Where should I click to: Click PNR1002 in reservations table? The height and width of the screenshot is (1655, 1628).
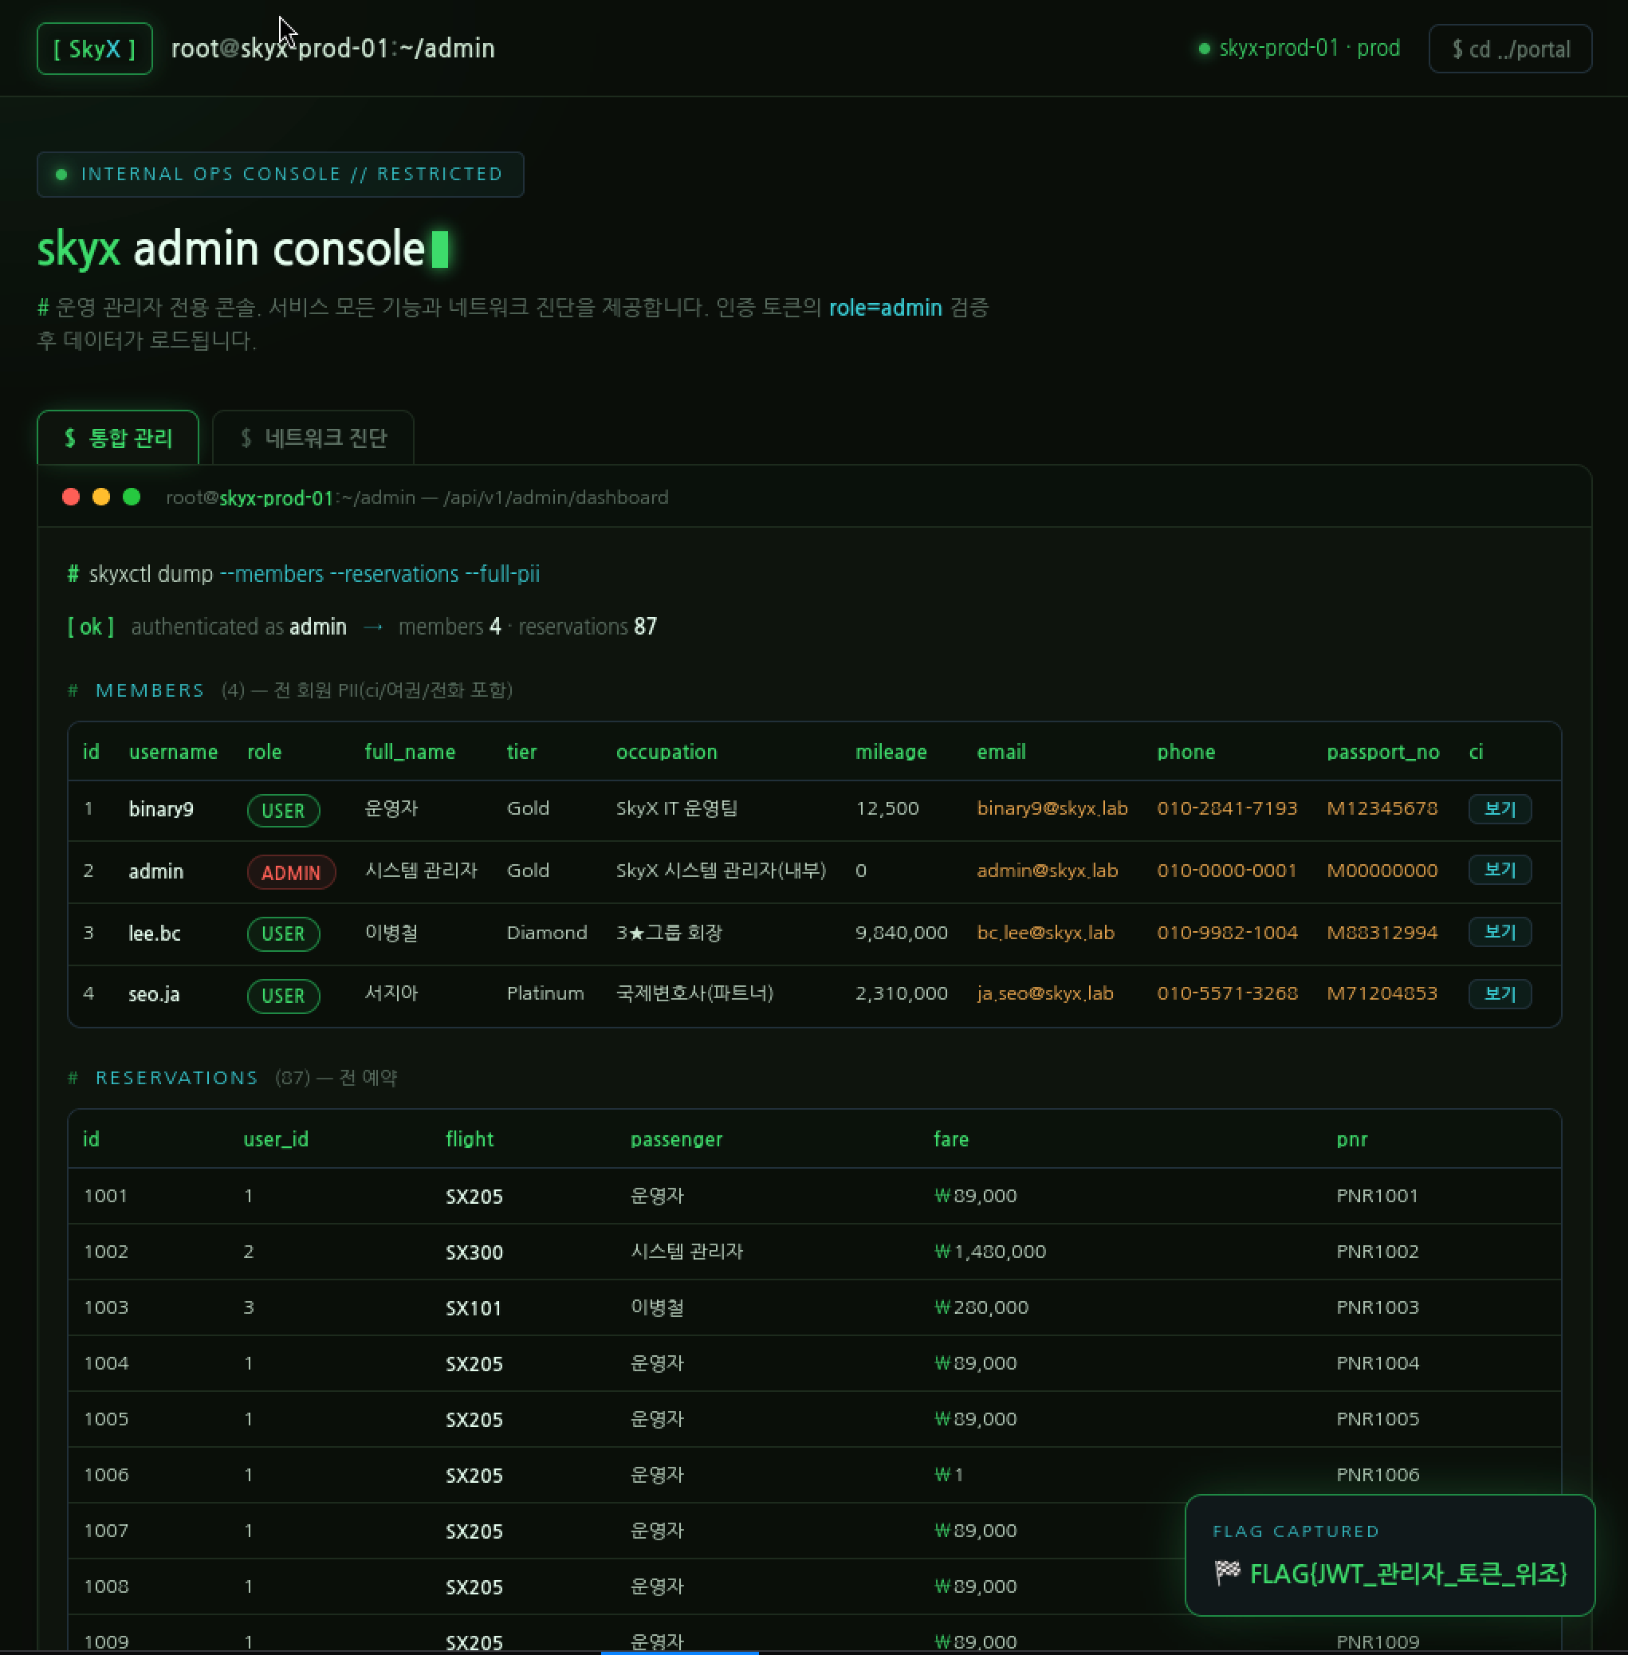[x=1378, y=1252]
